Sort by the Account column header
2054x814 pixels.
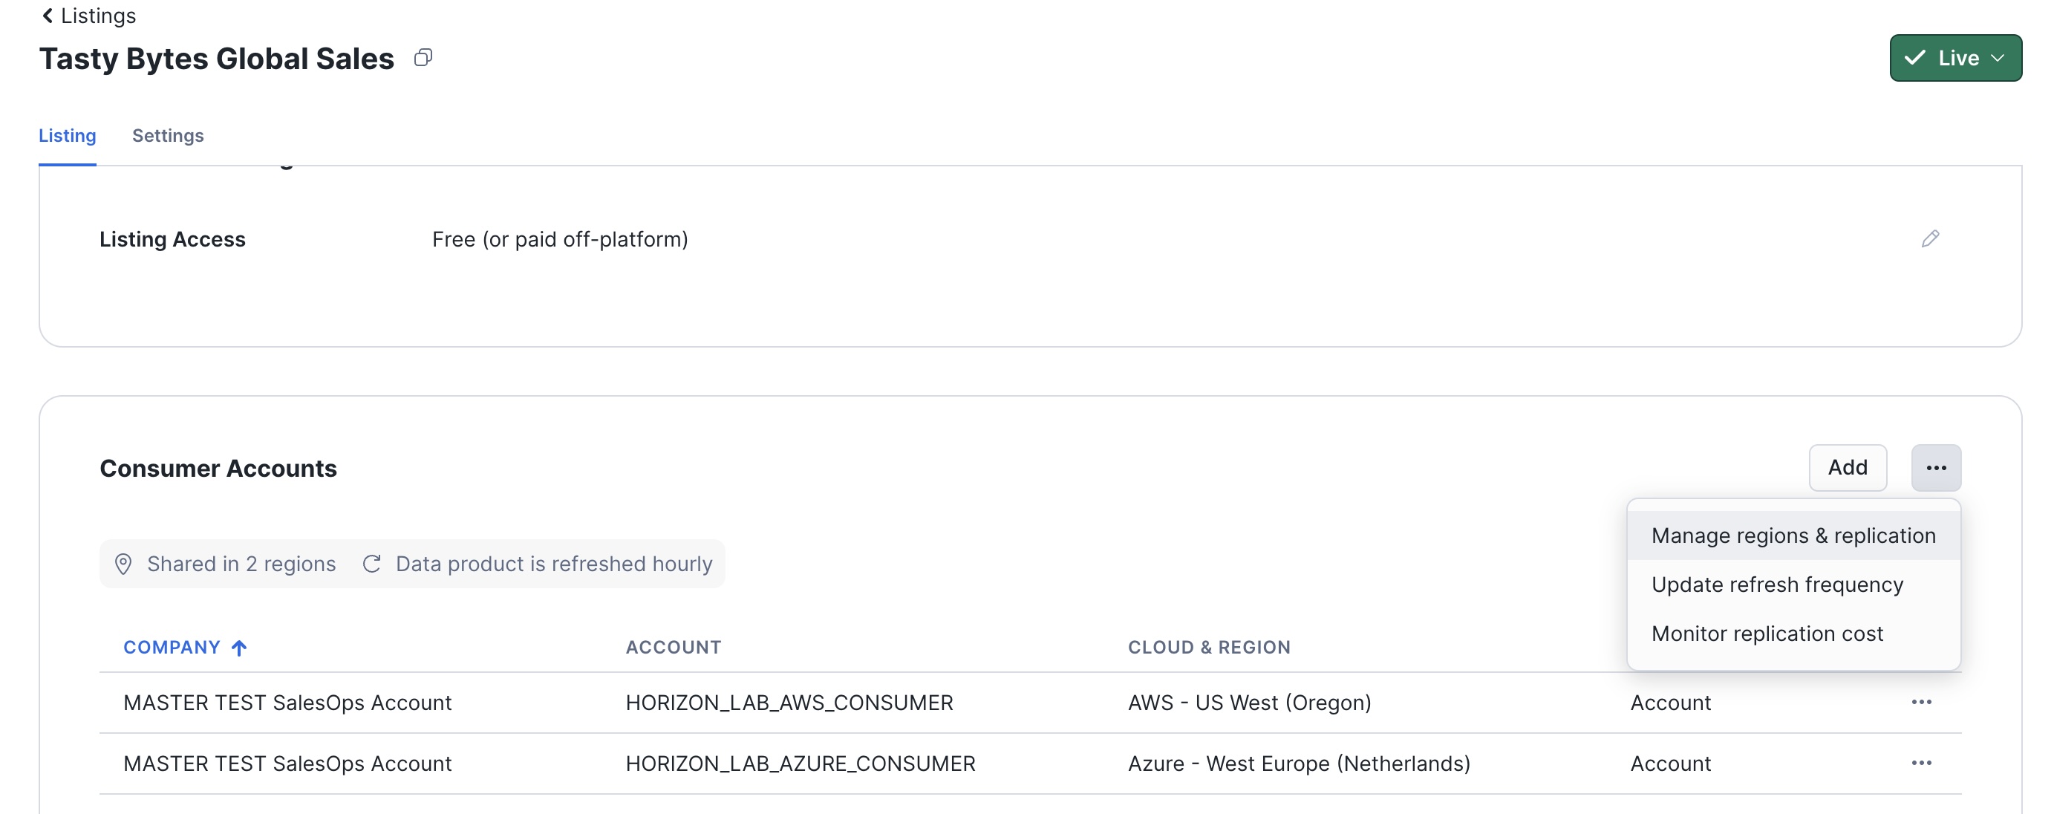(x=673, y=648)
